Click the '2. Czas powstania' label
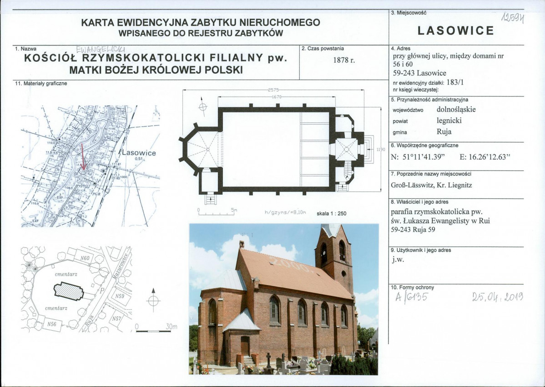 (x=323, y=49)
